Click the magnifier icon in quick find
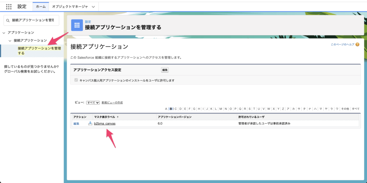The height and width of the screenshot is (183, 367). (8, 20)
